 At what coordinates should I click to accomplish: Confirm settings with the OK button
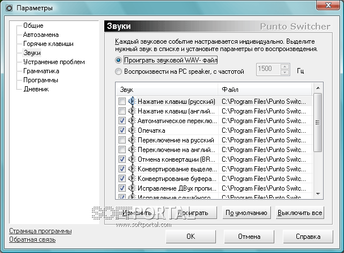[190, 237]
